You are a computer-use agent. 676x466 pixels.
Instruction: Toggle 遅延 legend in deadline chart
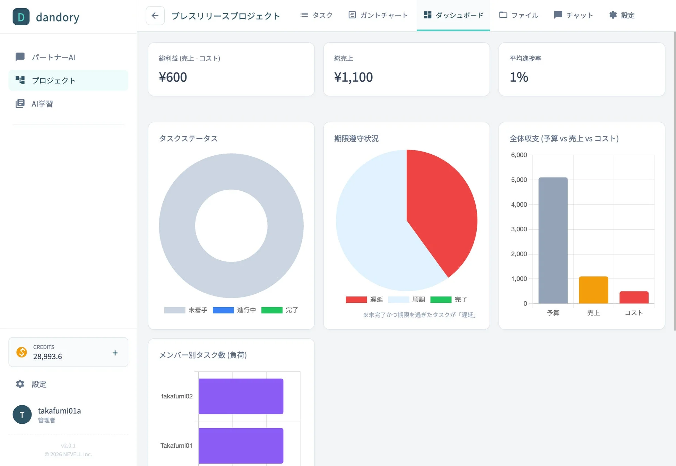(356, 299)
